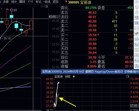Click the 卖三 volume 471

pos(114,21)
